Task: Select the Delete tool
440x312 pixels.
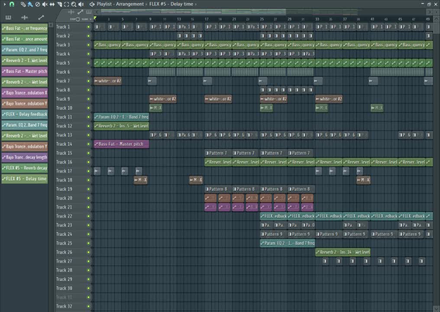Action: (37, 4)
